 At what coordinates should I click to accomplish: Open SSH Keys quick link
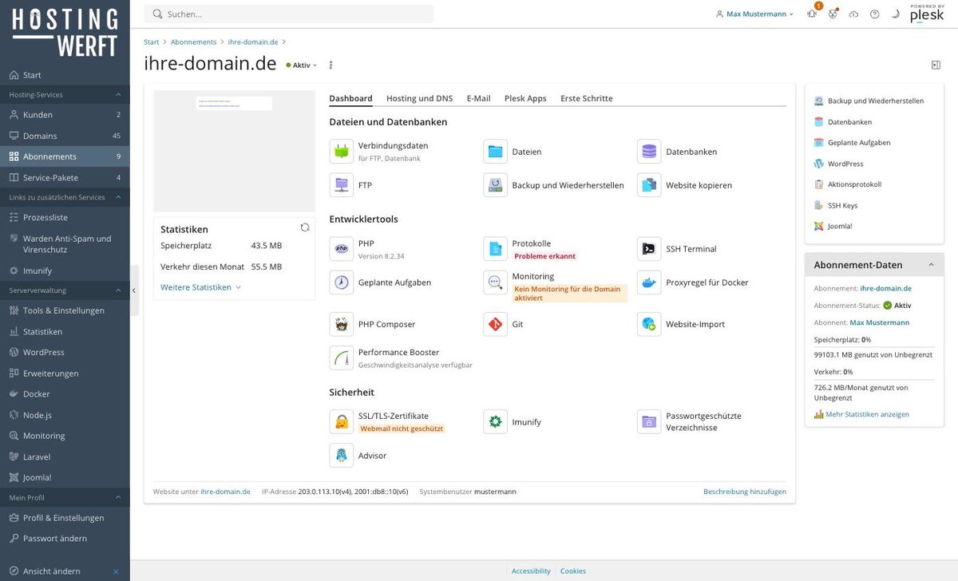point(842,205)
